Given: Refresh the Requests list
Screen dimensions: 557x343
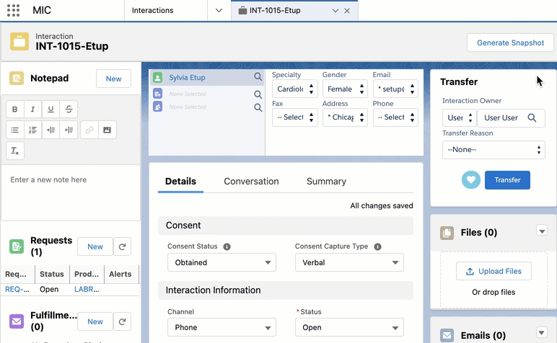Looking at the screenshot, I should pos(123,247).
